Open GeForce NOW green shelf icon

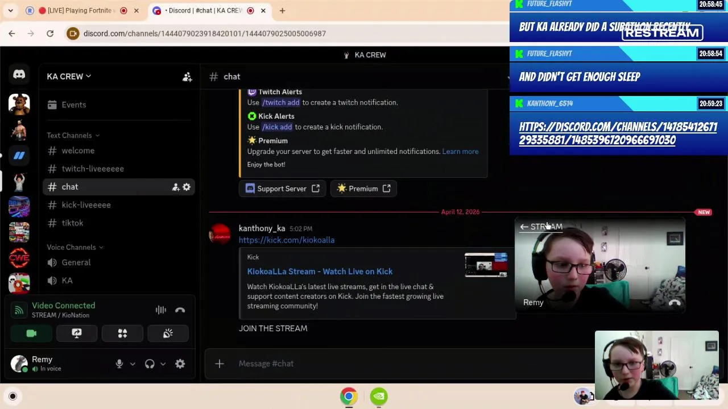tap(379, 397)
